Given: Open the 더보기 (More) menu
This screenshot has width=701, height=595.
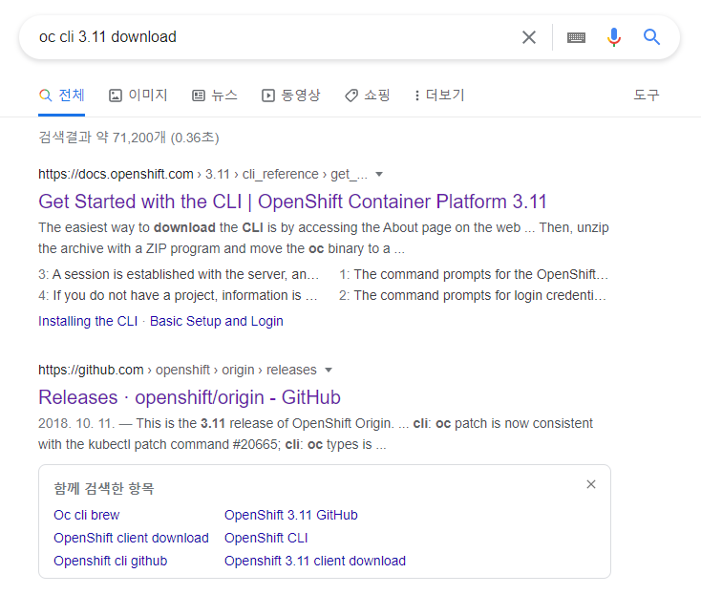Looking at the screenshot, I should [x=439, y=96].
